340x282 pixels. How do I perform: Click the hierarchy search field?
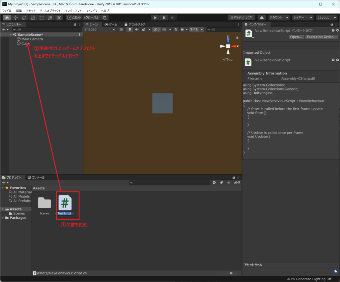pos(47,29)
